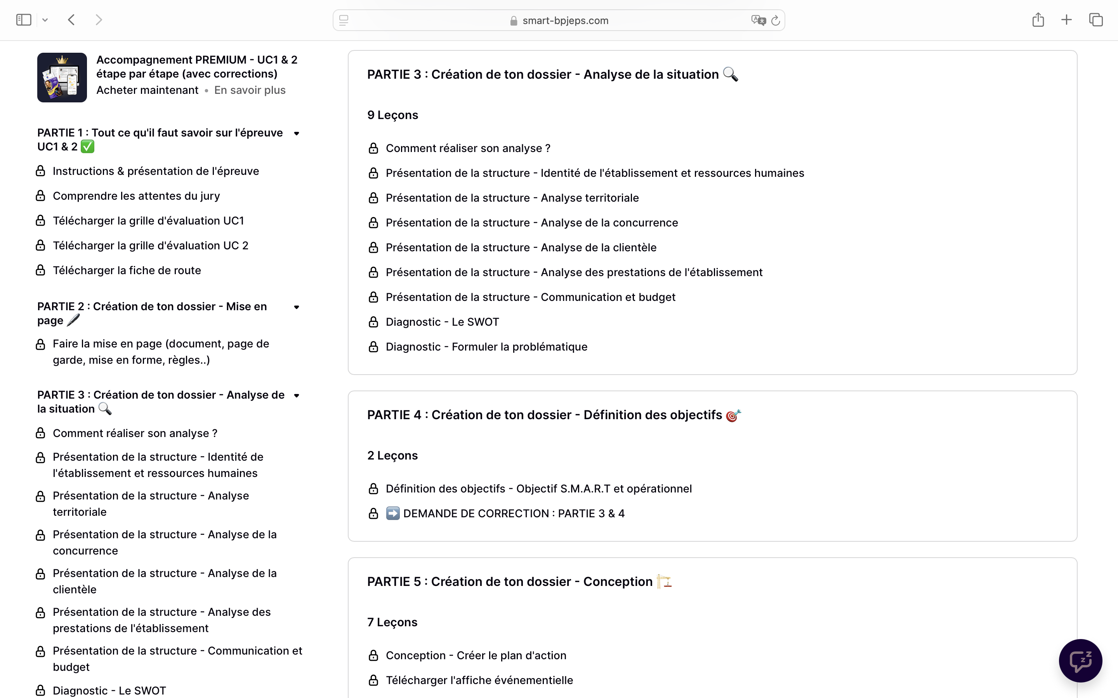Reload the page
The image size is (1118, 698).
[x=776, y=20]
